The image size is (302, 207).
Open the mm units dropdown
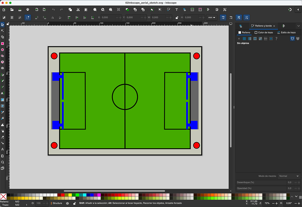coord(211,17)
